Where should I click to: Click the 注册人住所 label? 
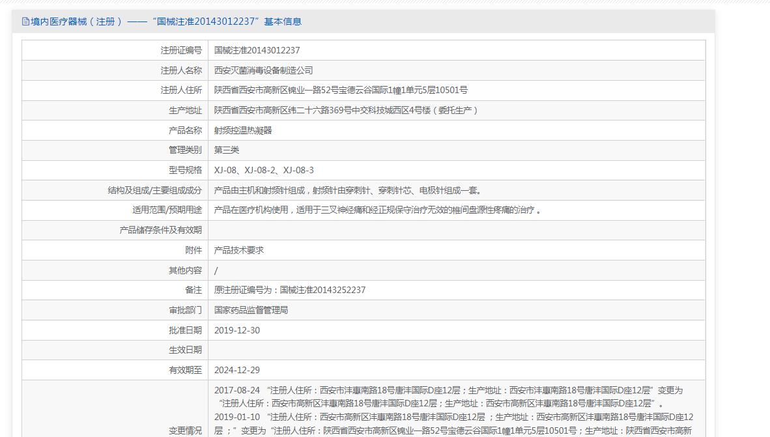(181, 91)
